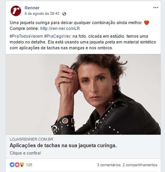Click the red heart emoji in post text

pos(146,23)
